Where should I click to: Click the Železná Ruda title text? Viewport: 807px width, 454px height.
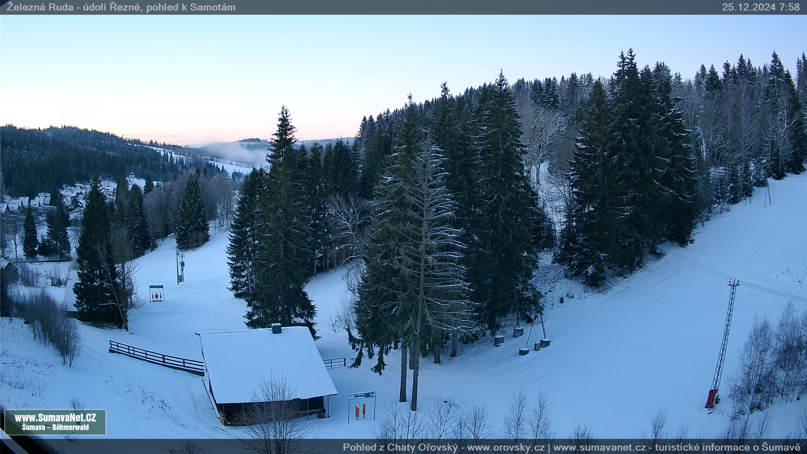tap(40, 7)
